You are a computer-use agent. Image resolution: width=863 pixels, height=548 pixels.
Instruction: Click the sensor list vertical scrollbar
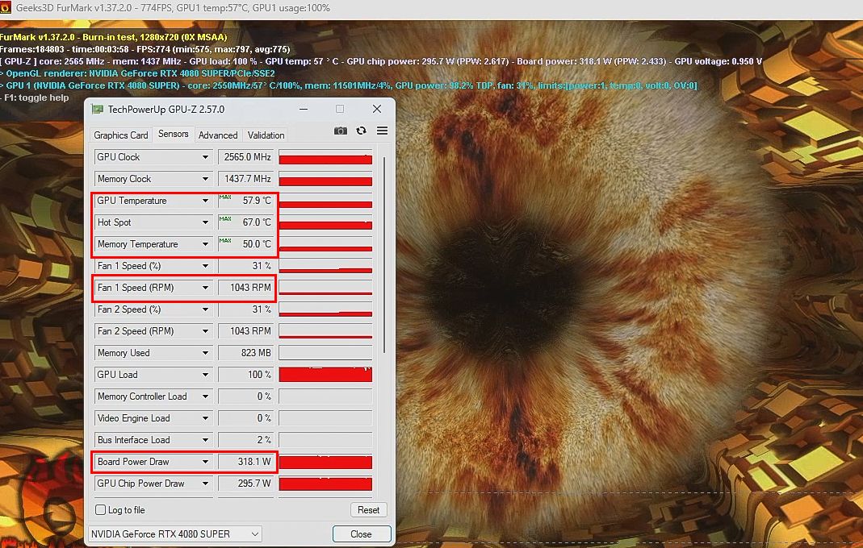tap(384, 255)
